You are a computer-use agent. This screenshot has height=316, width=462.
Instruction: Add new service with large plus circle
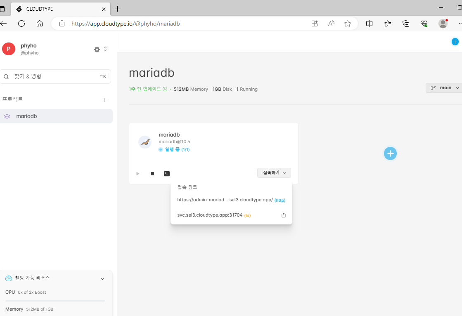pos(391,153)
